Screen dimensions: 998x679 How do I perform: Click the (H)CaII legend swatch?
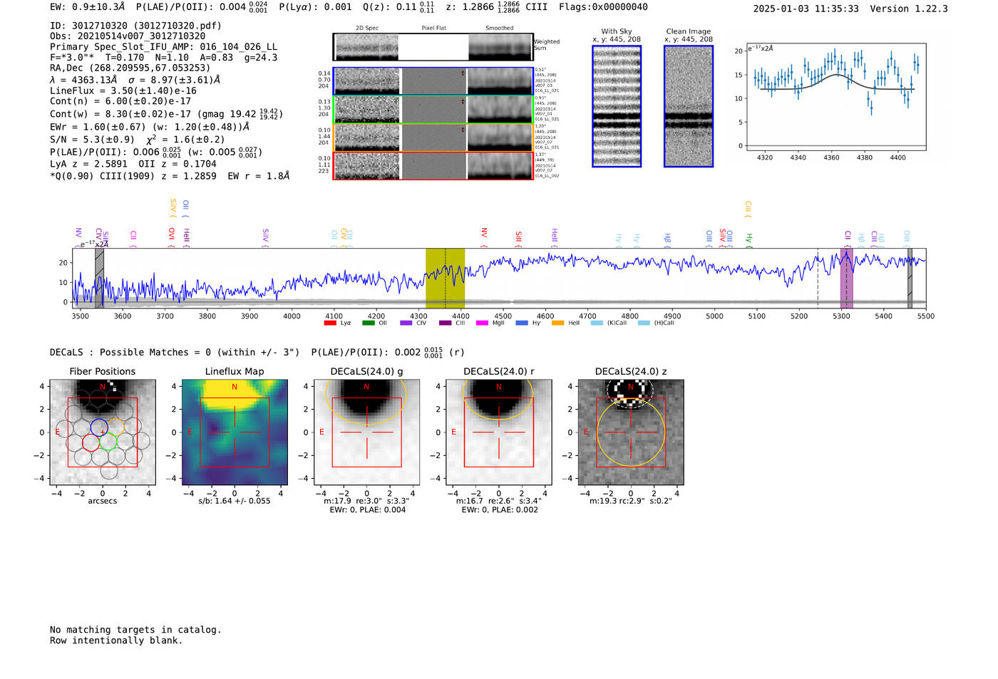click(x=644, y=323)
